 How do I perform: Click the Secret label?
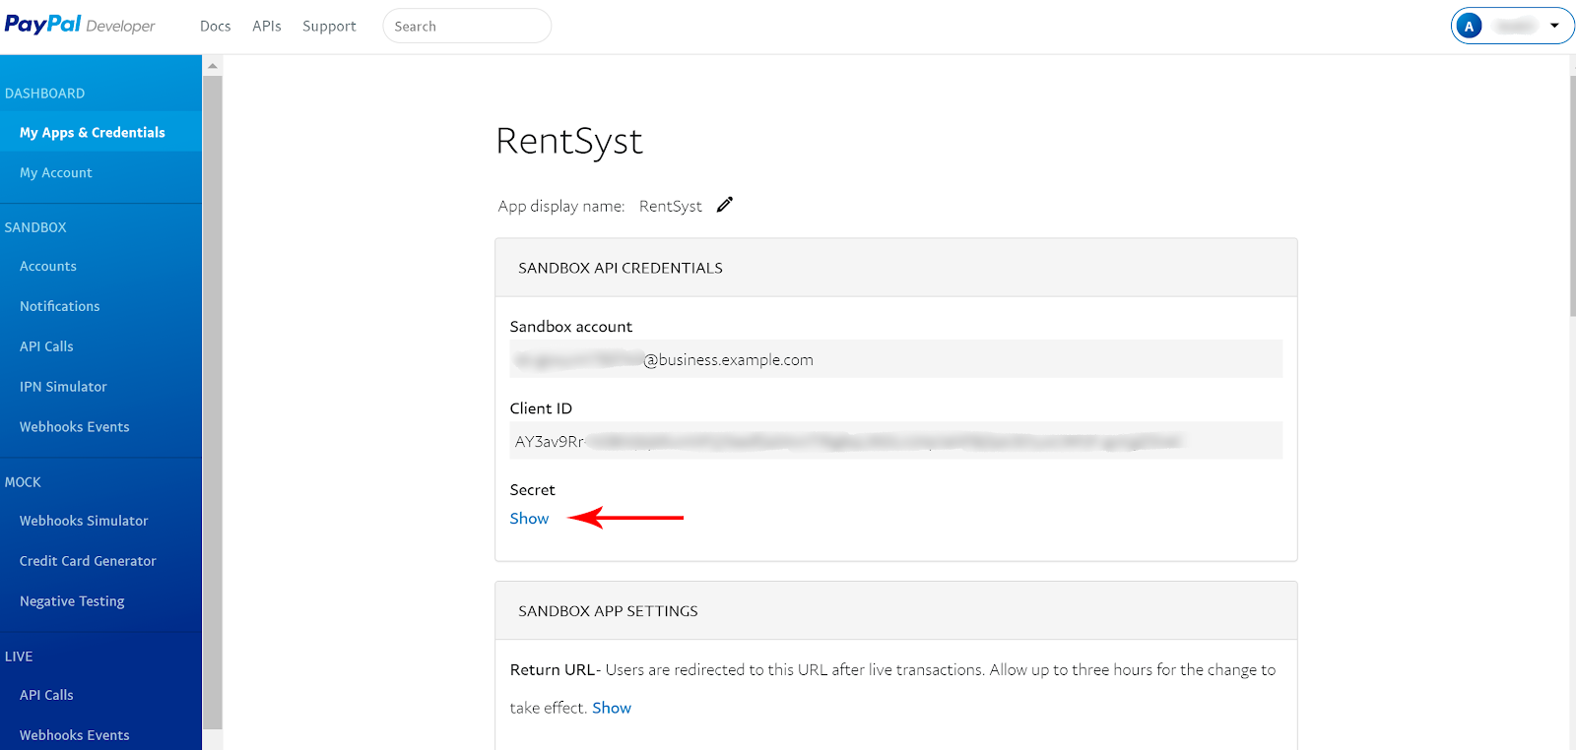pos(533,489)
